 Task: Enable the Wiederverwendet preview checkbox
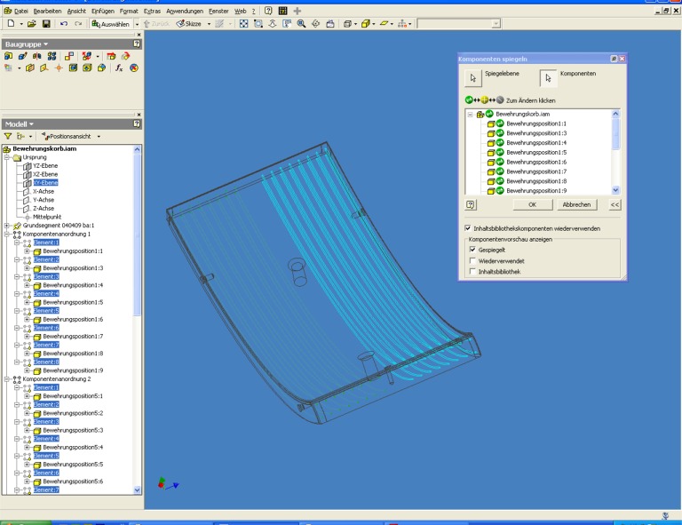472,260
